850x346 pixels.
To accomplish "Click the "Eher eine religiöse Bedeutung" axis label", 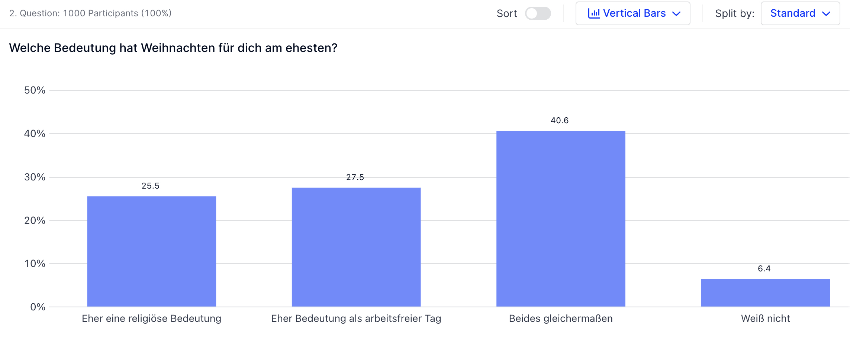I will 151,319.
